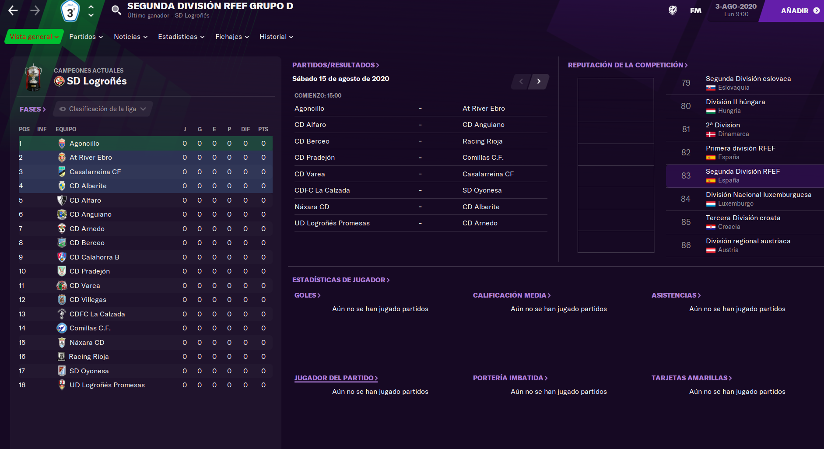Select Racing Rioja in fixtures list
This screenshot has width=824, height=449.
[x=482, y=141]
